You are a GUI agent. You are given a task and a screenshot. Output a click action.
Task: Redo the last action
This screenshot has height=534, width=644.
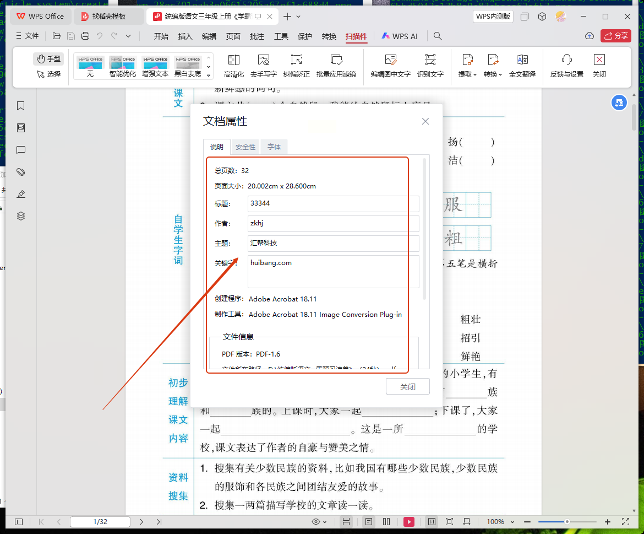pyautogui.click(x=114, y=36)
